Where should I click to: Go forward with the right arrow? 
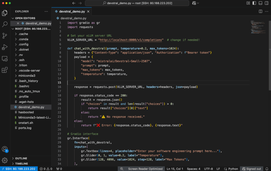tap(80, 3)
